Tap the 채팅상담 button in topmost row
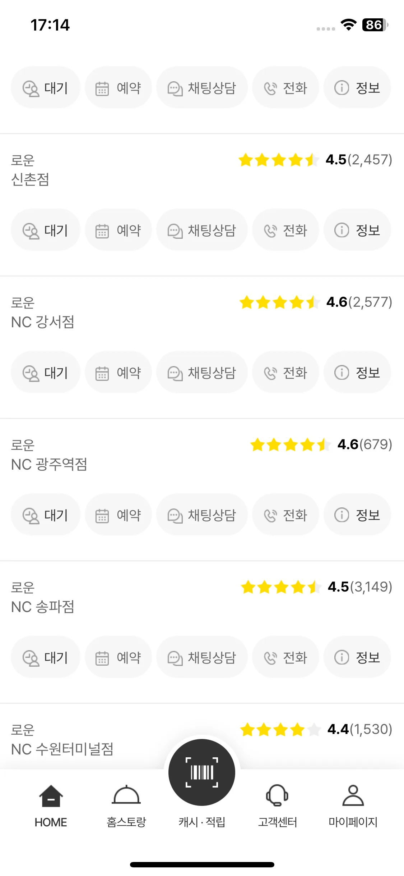 (x=202, y=88)
